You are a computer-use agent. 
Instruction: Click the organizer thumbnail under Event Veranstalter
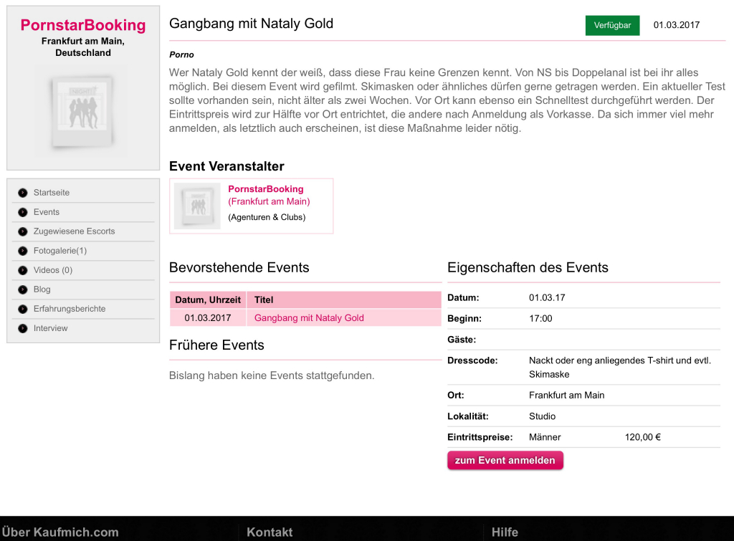click(x=197, y=206)
